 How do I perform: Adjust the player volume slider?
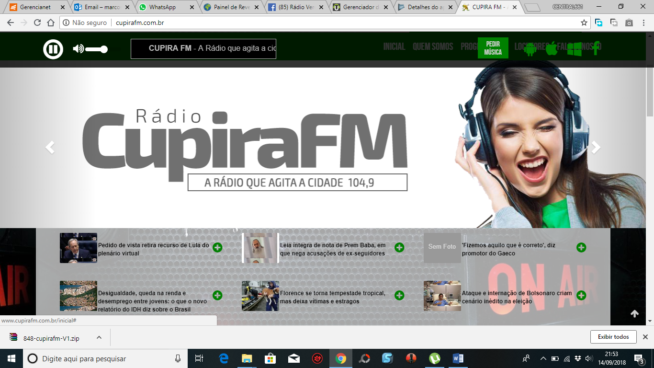pos(97,49)
